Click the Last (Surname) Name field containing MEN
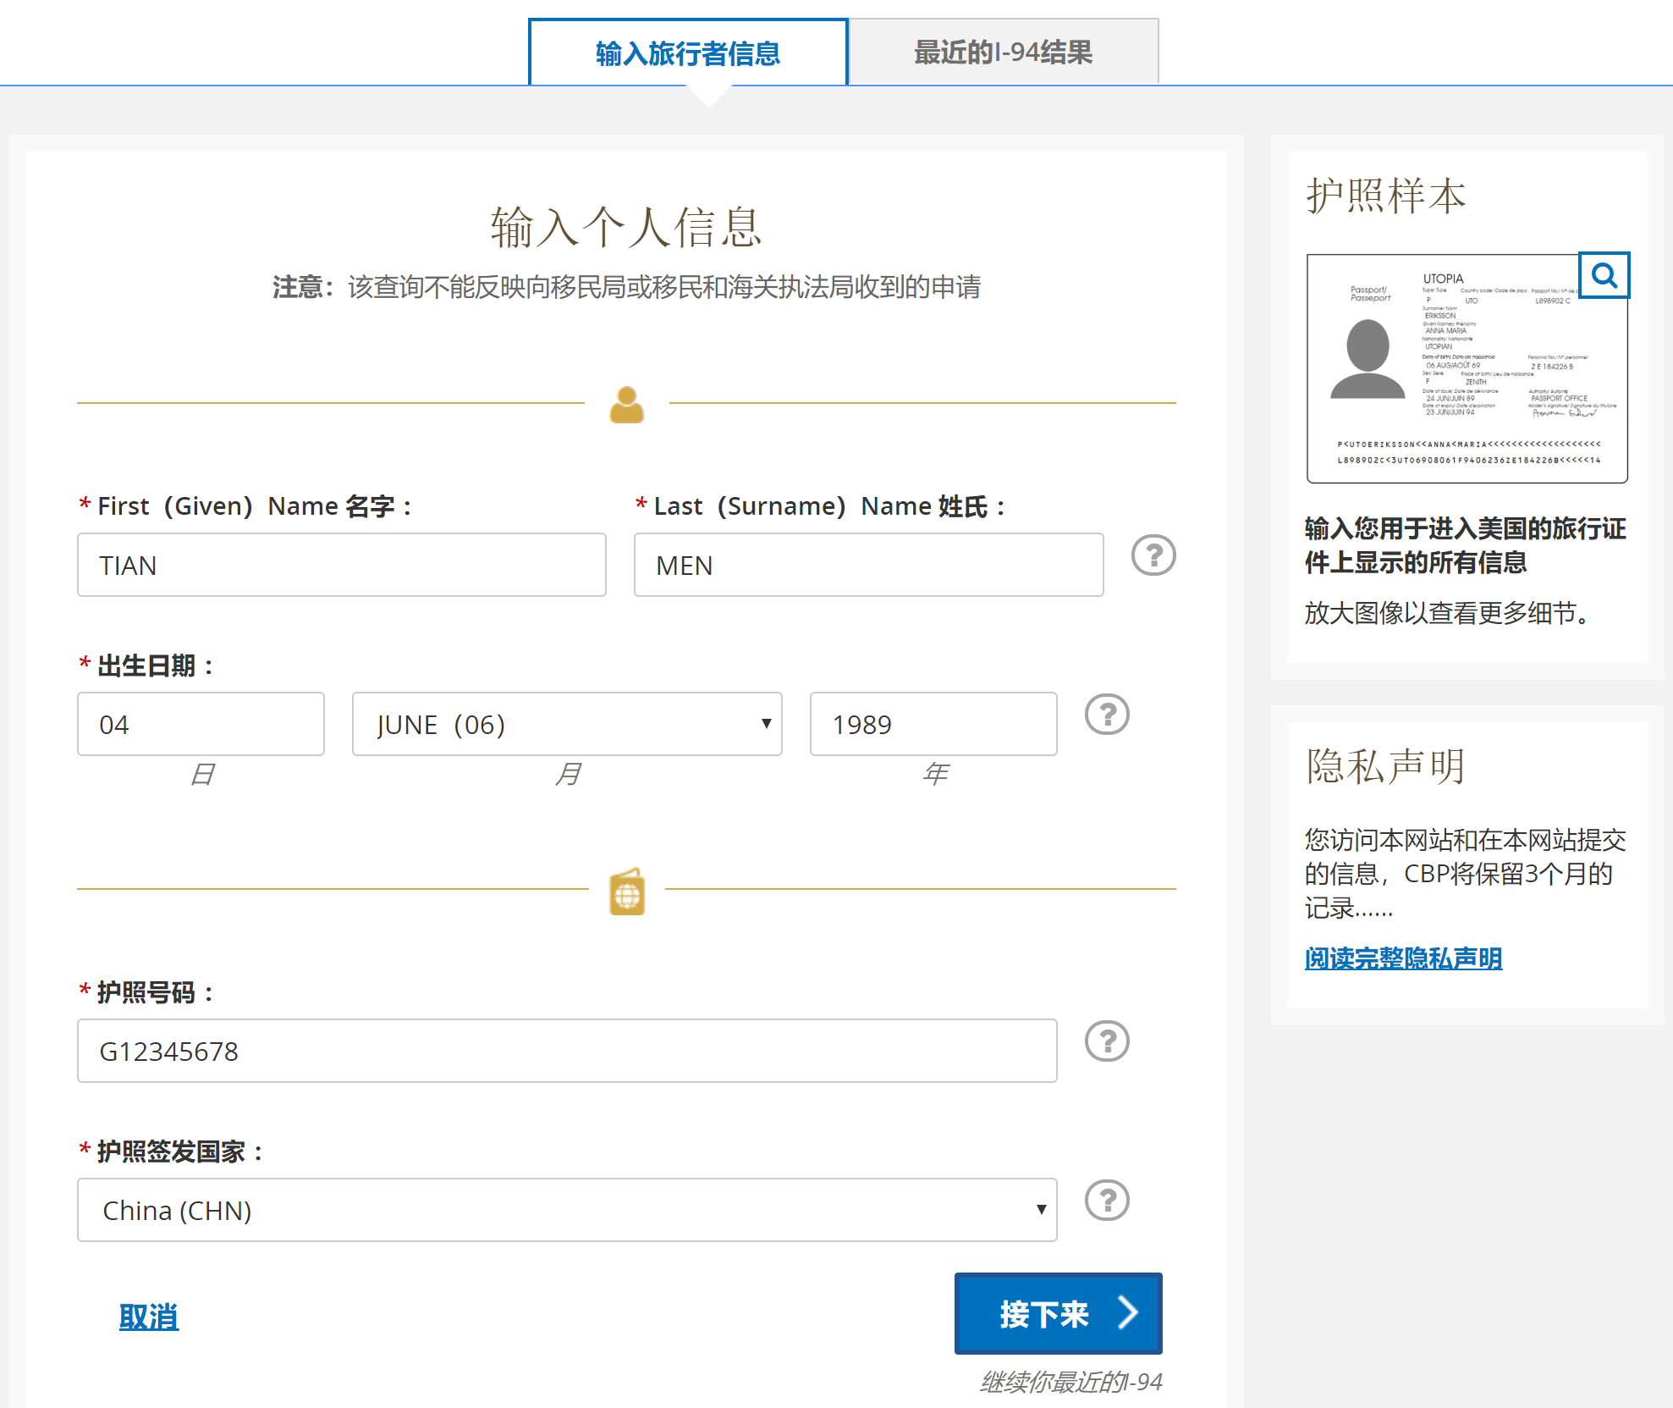 (868, 565)
